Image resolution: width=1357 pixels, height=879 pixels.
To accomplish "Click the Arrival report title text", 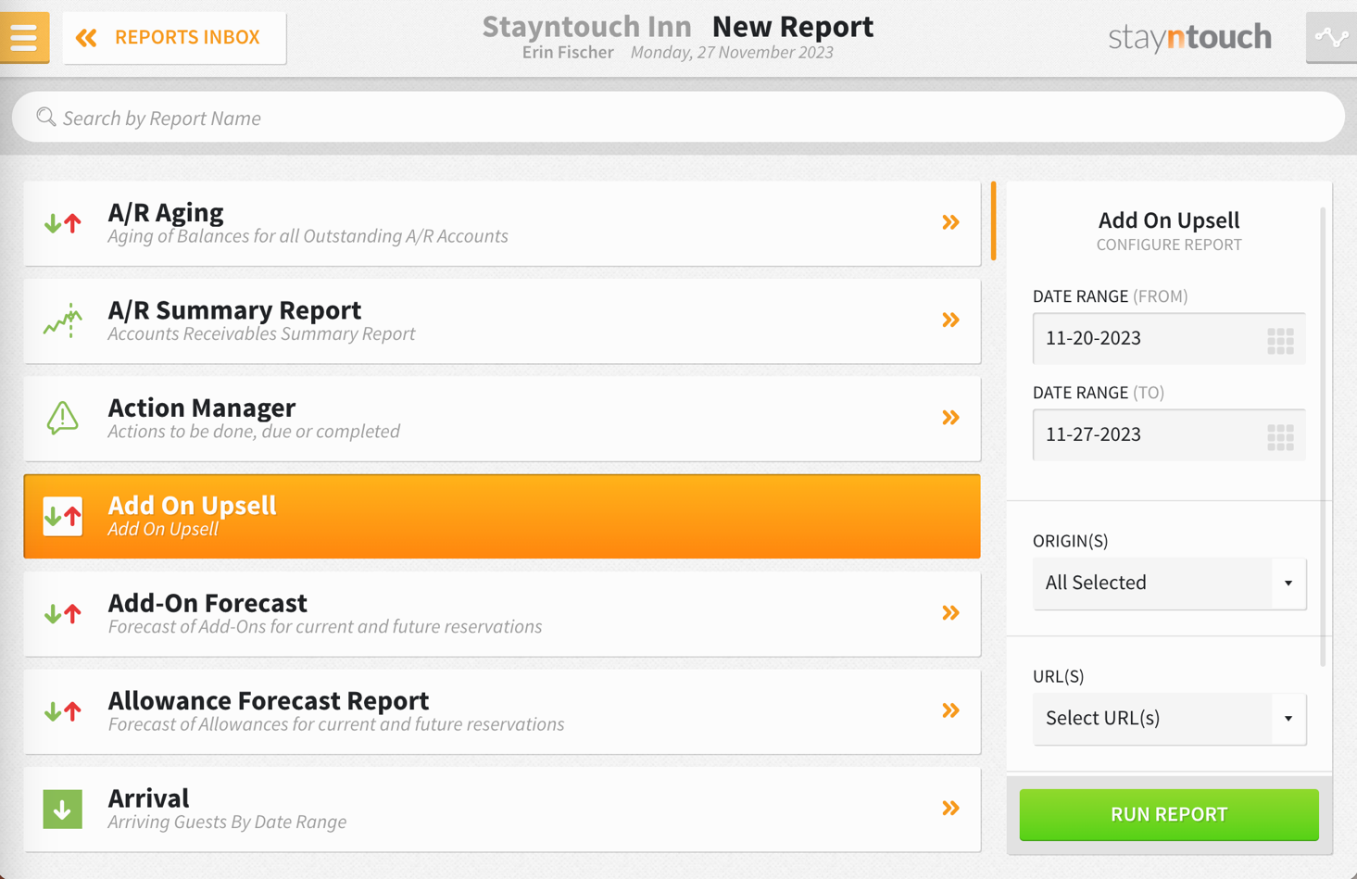I will click(x=148, y=797).
